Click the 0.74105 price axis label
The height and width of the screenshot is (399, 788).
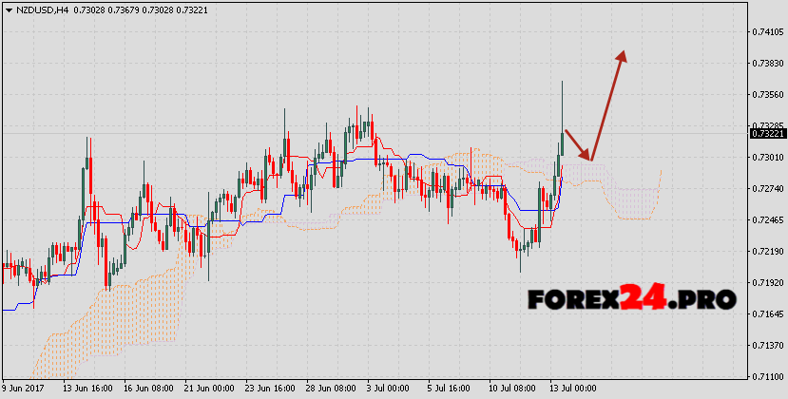[x=766, y=32]
